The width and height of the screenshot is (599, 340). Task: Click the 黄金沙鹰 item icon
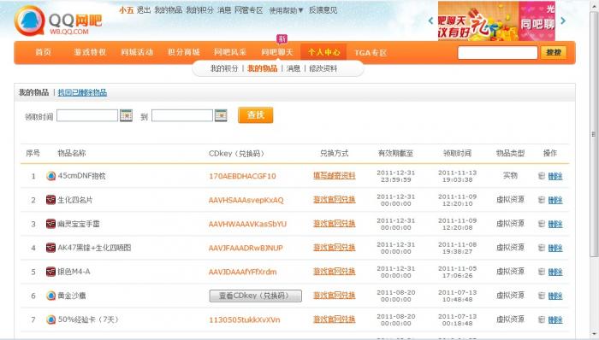50,296
